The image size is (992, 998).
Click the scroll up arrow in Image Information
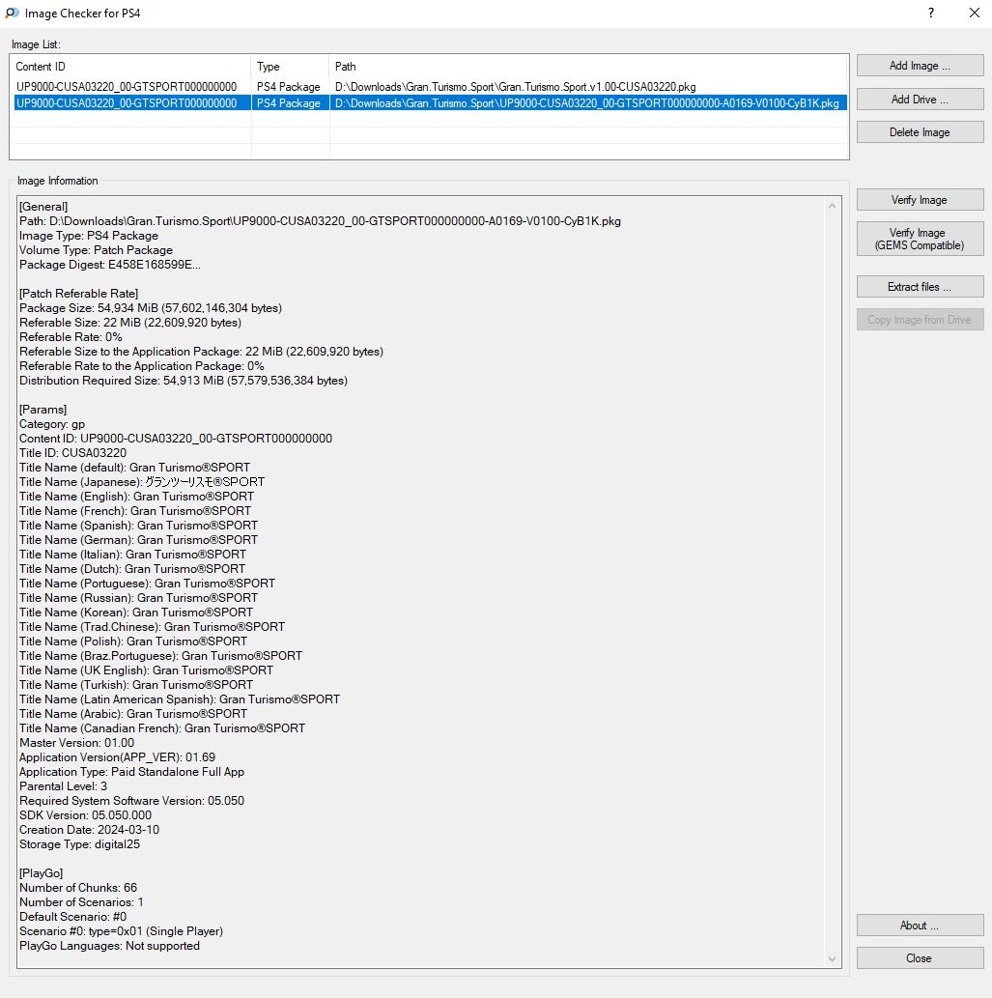tap(833, 206)
